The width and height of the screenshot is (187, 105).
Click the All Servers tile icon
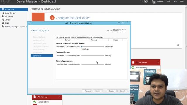[x=34, y=97]
